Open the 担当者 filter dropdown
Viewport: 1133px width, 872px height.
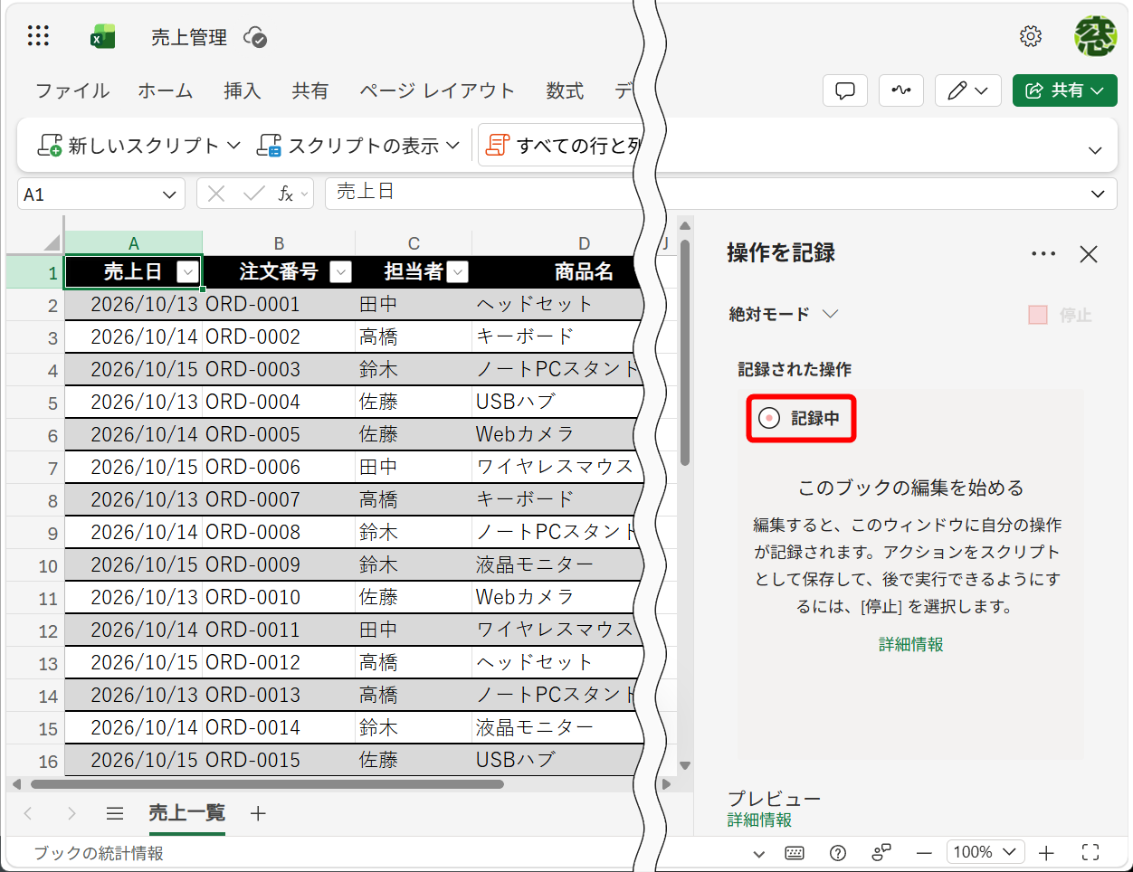click(458, 271)
